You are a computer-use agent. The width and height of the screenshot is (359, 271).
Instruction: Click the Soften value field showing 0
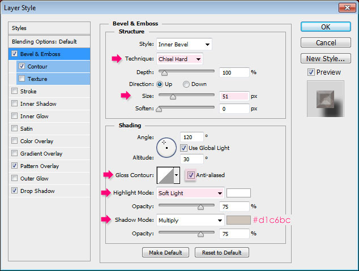234,109
